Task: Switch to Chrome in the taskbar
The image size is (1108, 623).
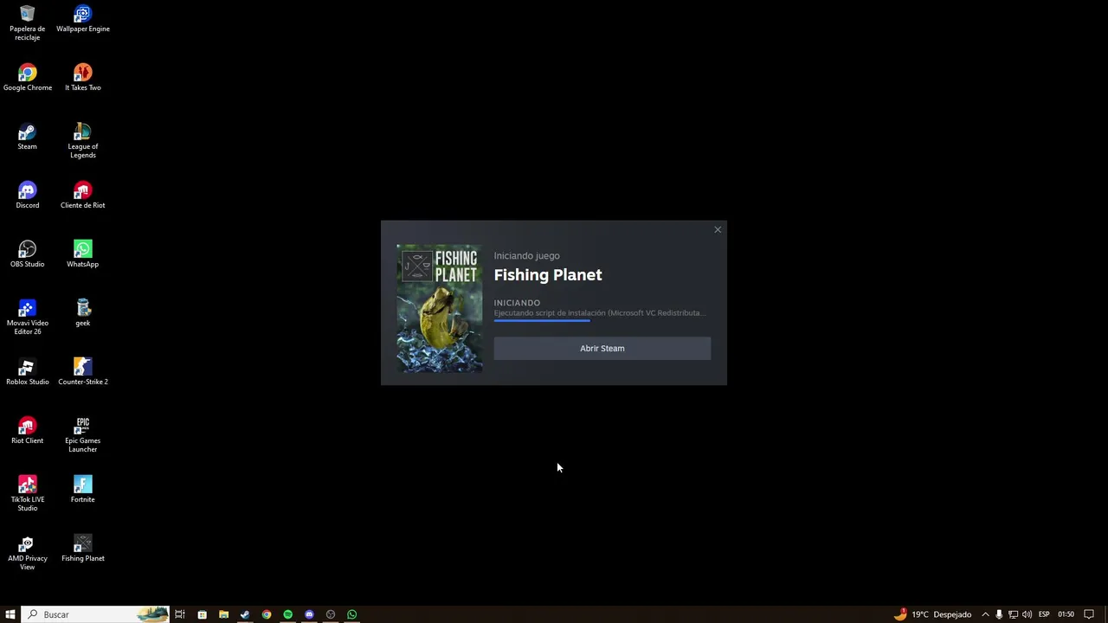Action: 267,614
